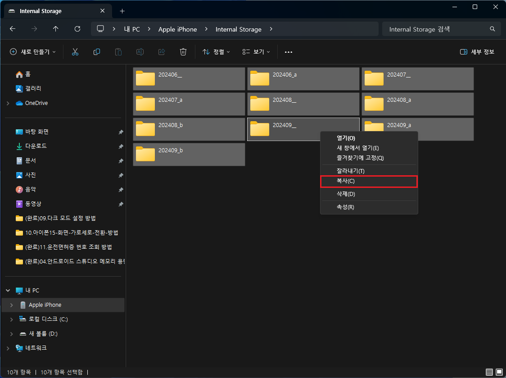Click the Rename icon in toolbar
Screen dimensions: 506x378
coord(140,52)
